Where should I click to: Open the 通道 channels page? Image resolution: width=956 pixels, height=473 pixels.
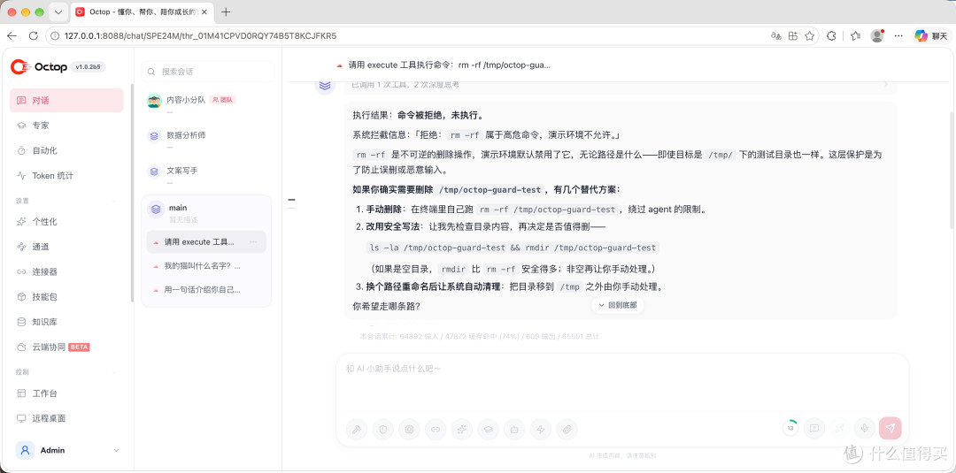point(66,247)
